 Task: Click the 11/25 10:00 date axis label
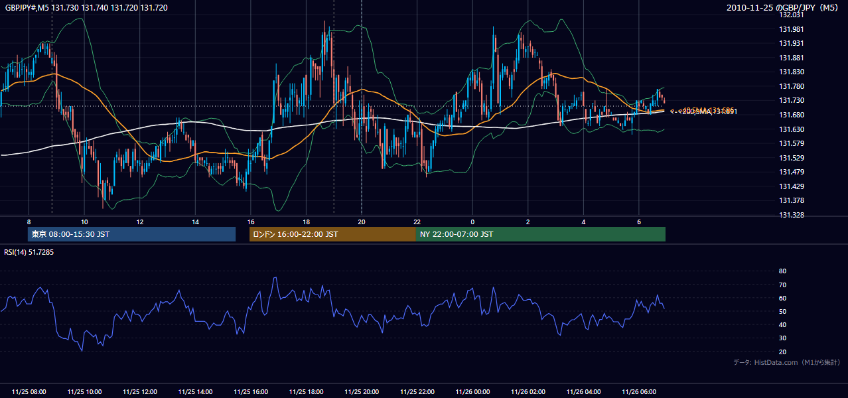point(84,391)
